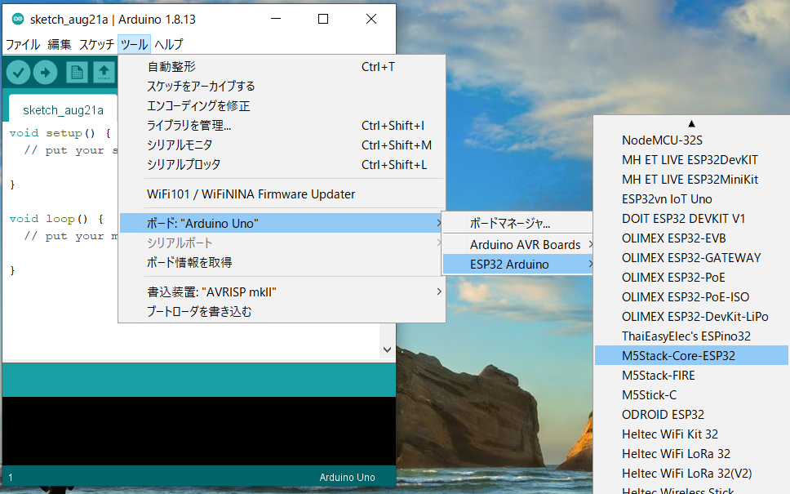This screenshot has height=494, width=790.
Task: Select NodeMCU-32S board
Action: click(691, 140)
